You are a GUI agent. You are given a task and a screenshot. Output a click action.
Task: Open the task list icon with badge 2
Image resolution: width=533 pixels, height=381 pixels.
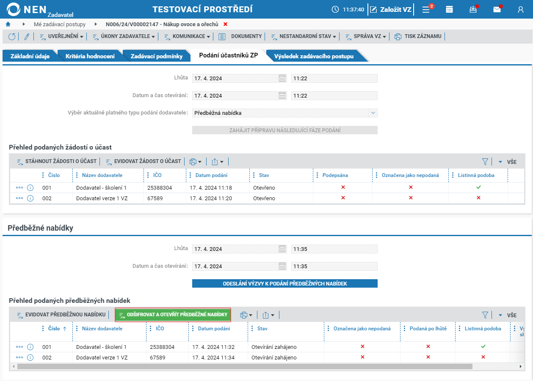click(x=427, y=9)
